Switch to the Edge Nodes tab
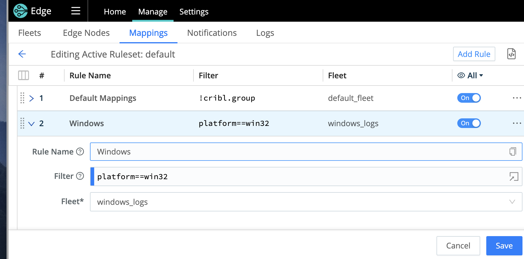Screen dimensions: 524x259 click(x=86, y=33)
